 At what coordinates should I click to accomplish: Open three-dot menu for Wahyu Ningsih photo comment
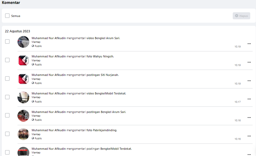[x=249, y=62]
